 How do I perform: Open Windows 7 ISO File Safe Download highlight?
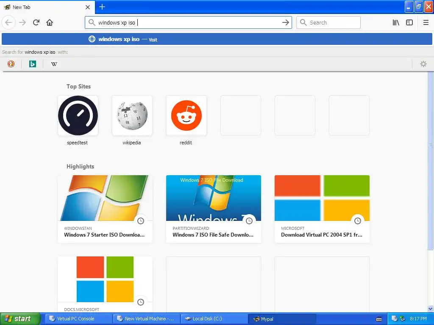pos(214,209)
